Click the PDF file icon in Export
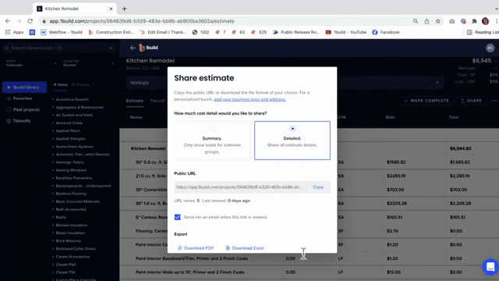 click(x=179, y=248)
